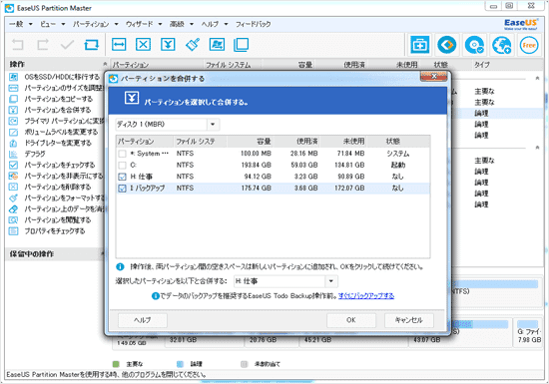The width and height of the screenshot is (549, 384).
Task: Click the globe upgrade round icon
Action: click(502, 46)
